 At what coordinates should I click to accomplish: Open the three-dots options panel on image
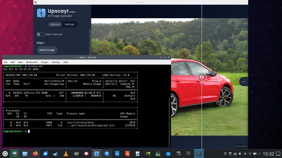point(244,81)
